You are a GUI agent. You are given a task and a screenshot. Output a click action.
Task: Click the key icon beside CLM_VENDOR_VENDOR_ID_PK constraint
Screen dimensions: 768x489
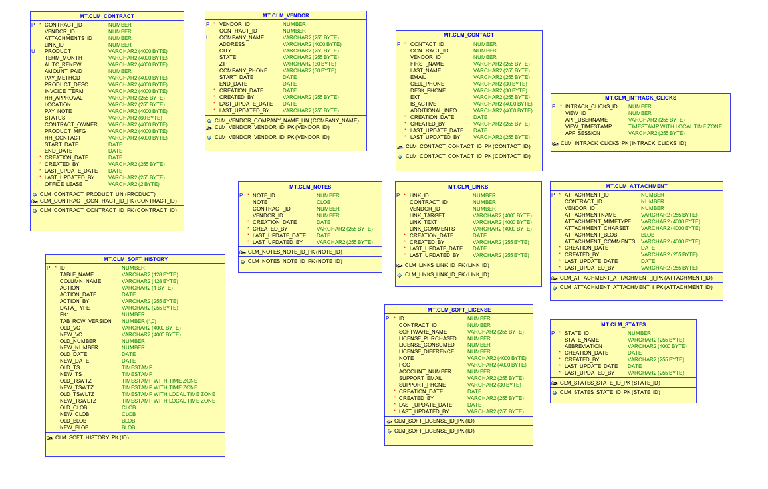pos(209,128)
